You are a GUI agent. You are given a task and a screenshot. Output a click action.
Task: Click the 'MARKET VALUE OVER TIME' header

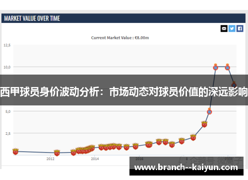(x=32, y=18)
